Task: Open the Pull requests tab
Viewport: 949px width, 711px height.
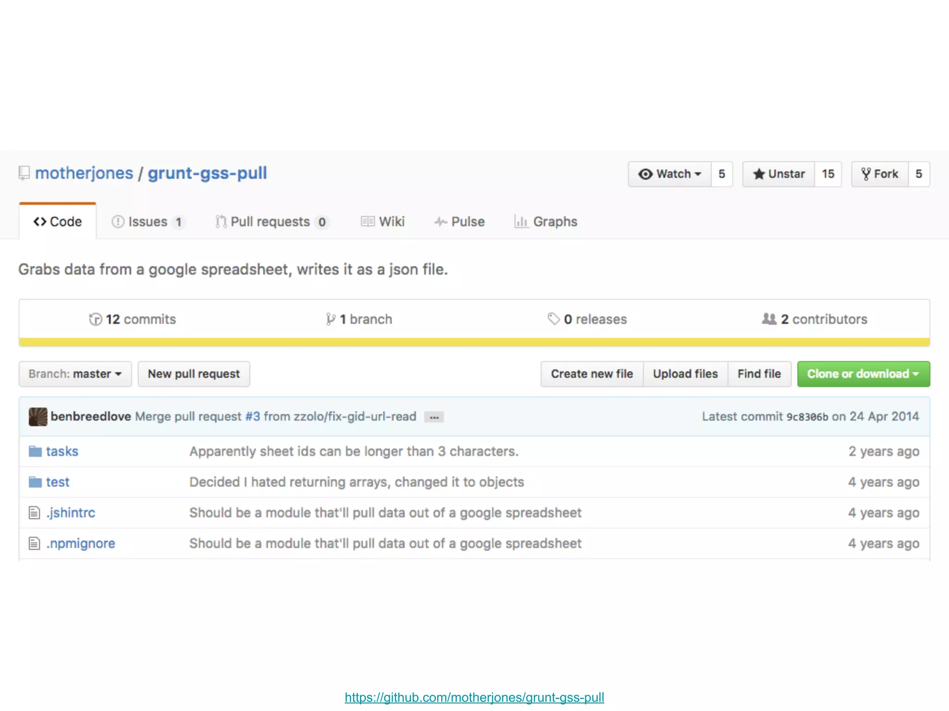Action: click(272, 222)
